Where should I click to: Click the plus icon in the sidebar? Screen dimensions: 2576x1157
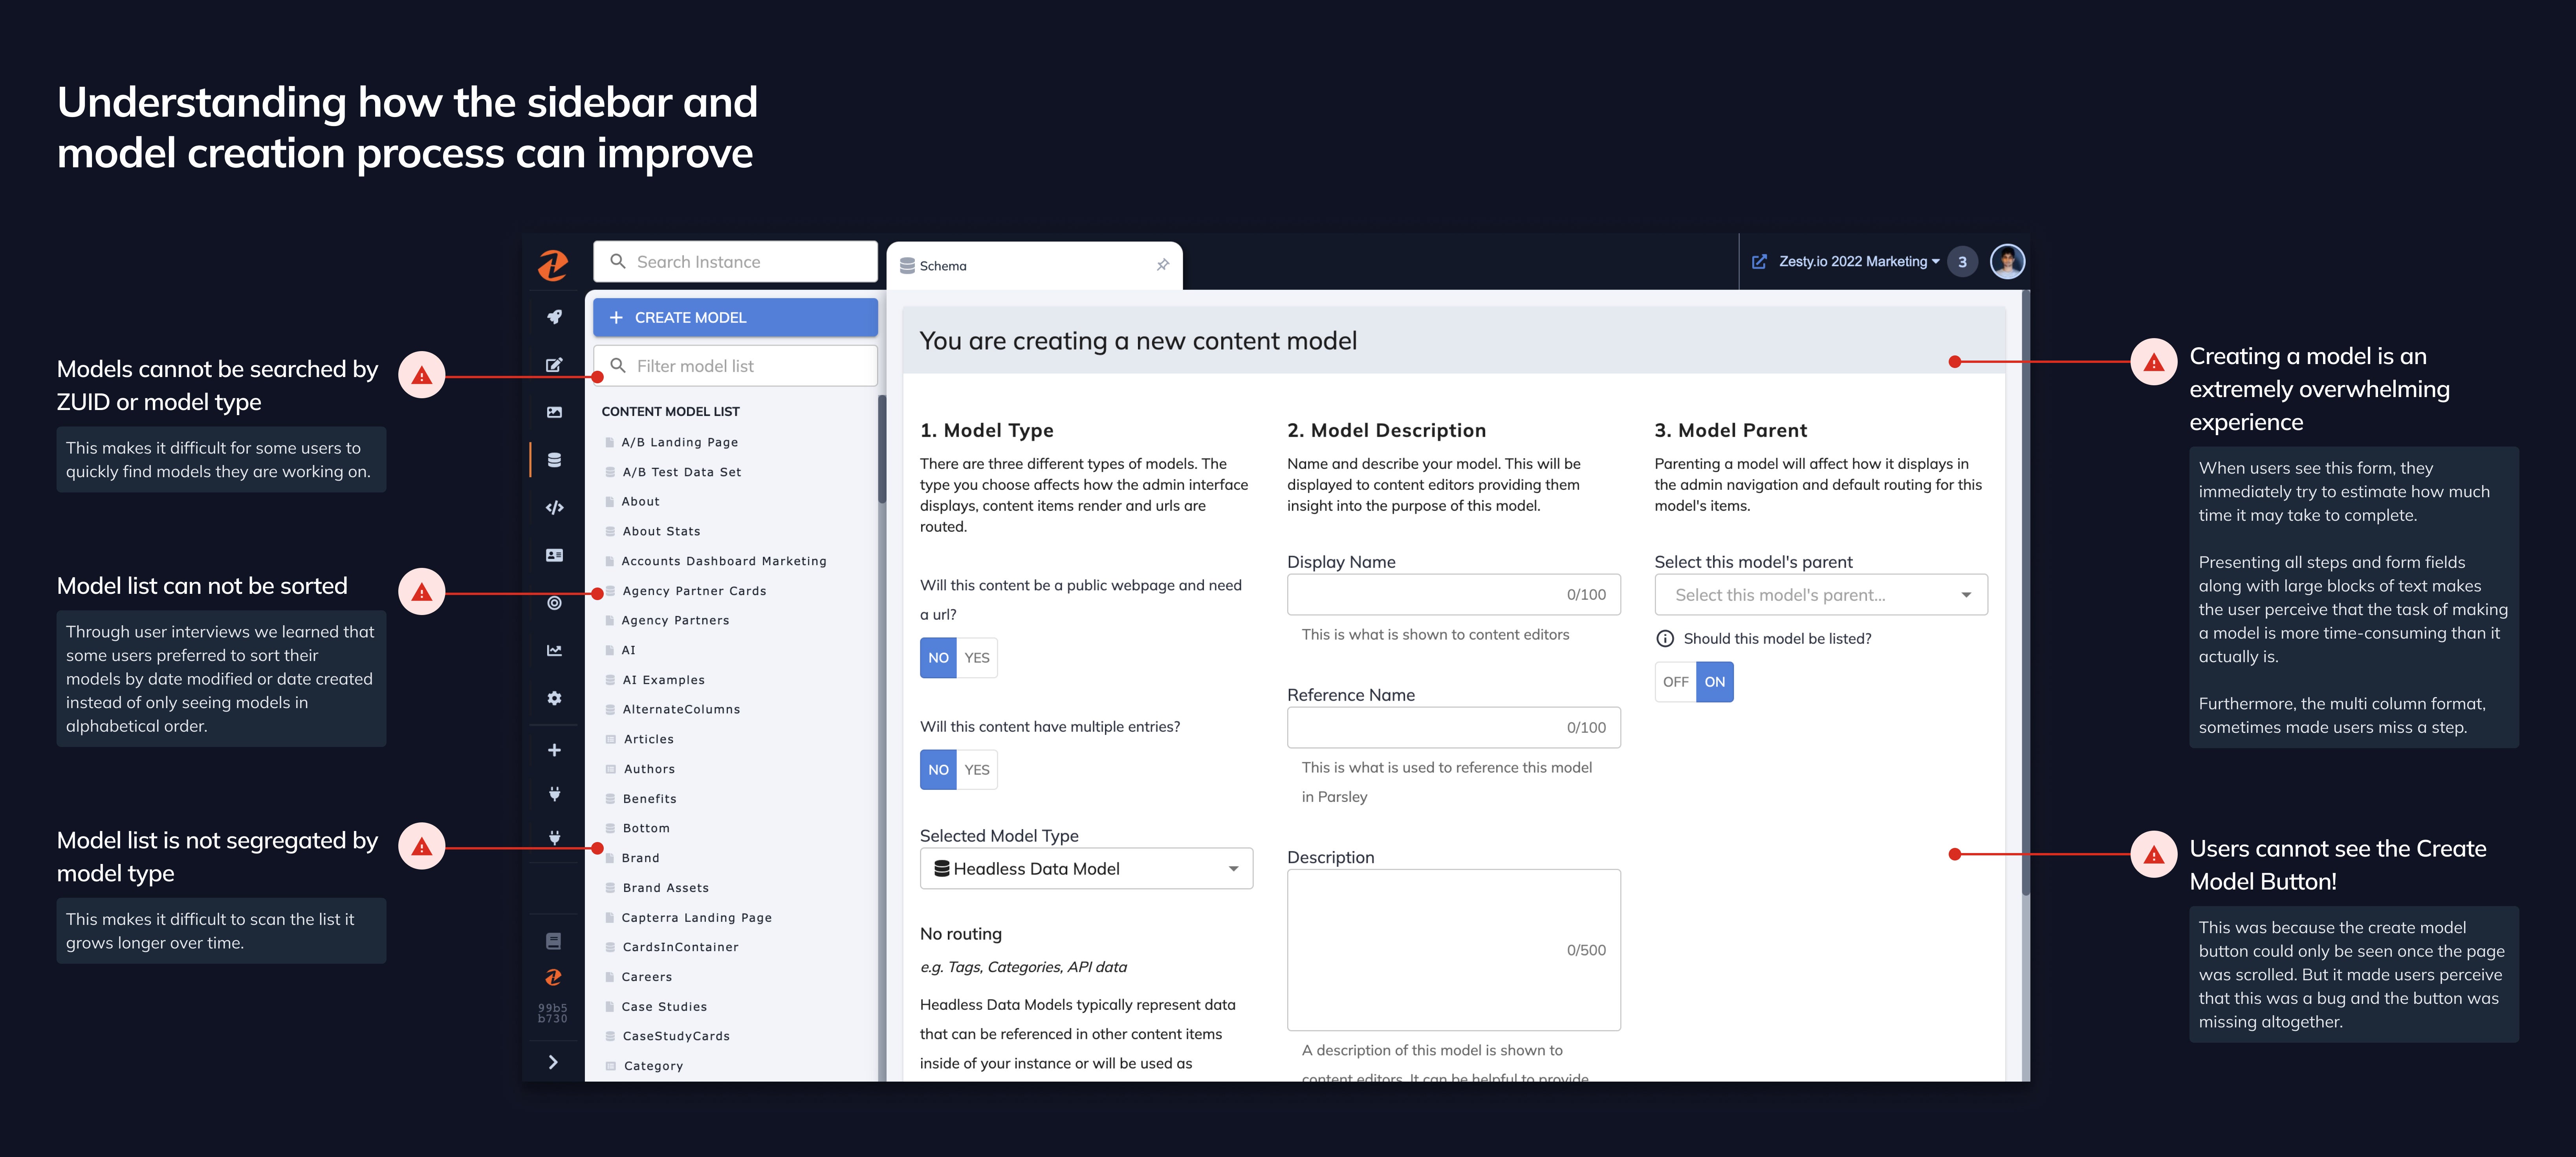pyautogui.click(x=554, y=750)
